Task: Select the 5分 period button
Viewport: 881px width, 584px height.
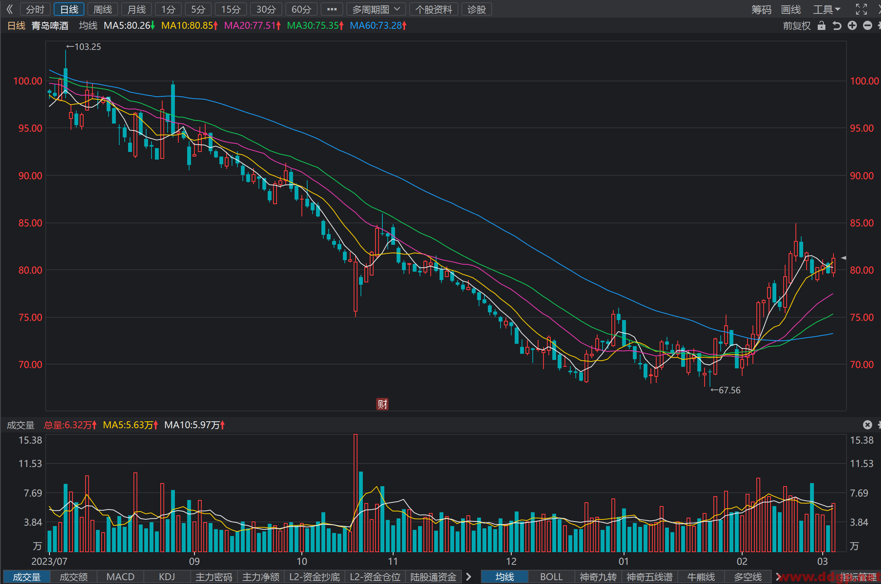Action: (x=198, y=9)
